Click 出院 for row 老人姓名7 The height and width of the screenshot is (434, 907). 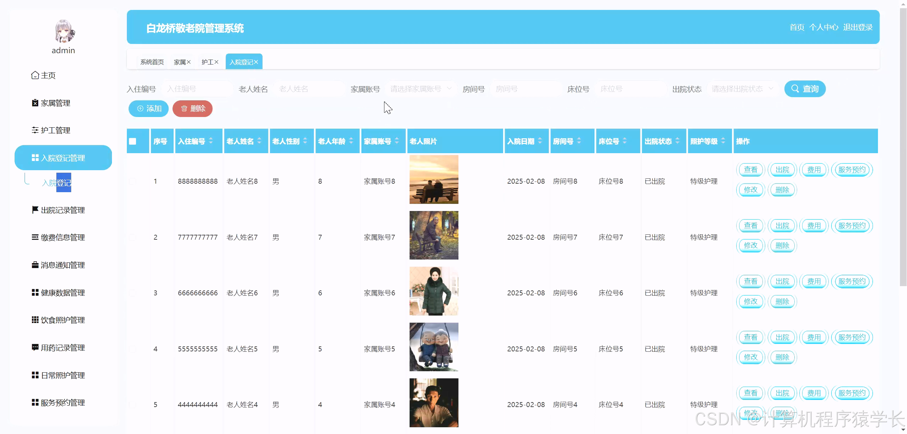(x=782, y=226)
